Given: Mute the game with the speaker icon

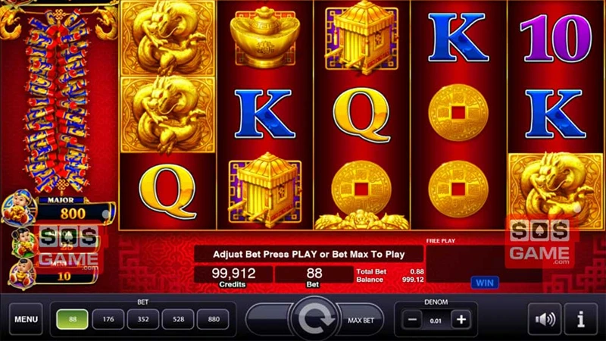Looking at the screenshot, I should click(x=545, y=319).
